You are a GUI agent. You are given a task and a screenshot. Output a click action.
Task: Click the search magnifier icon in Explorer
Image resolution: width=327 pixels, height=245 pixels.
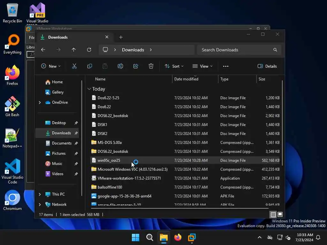pyautogui.click(x=275, y=50)
